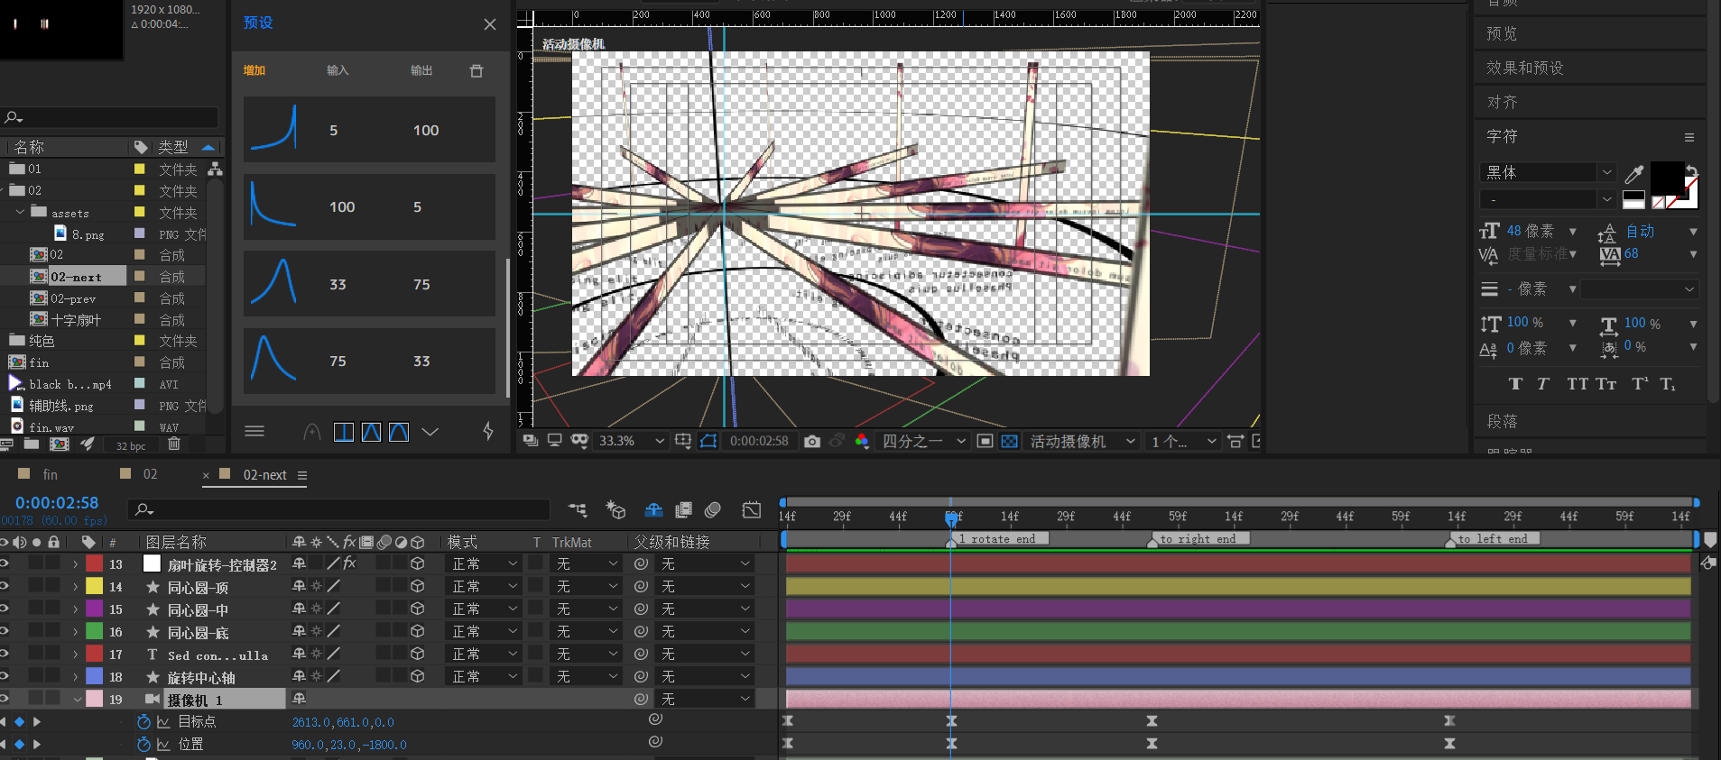Select the 输出 tab in presets
Screen dimensions: 1721x760
(421, 70)
